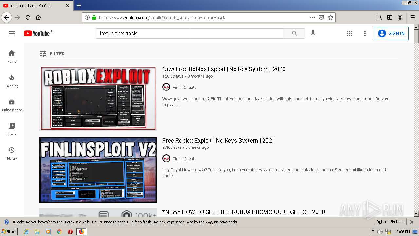Click the '97K views' text
The image size is (419, 236).
pyautogui.click(x=172, y=147)
